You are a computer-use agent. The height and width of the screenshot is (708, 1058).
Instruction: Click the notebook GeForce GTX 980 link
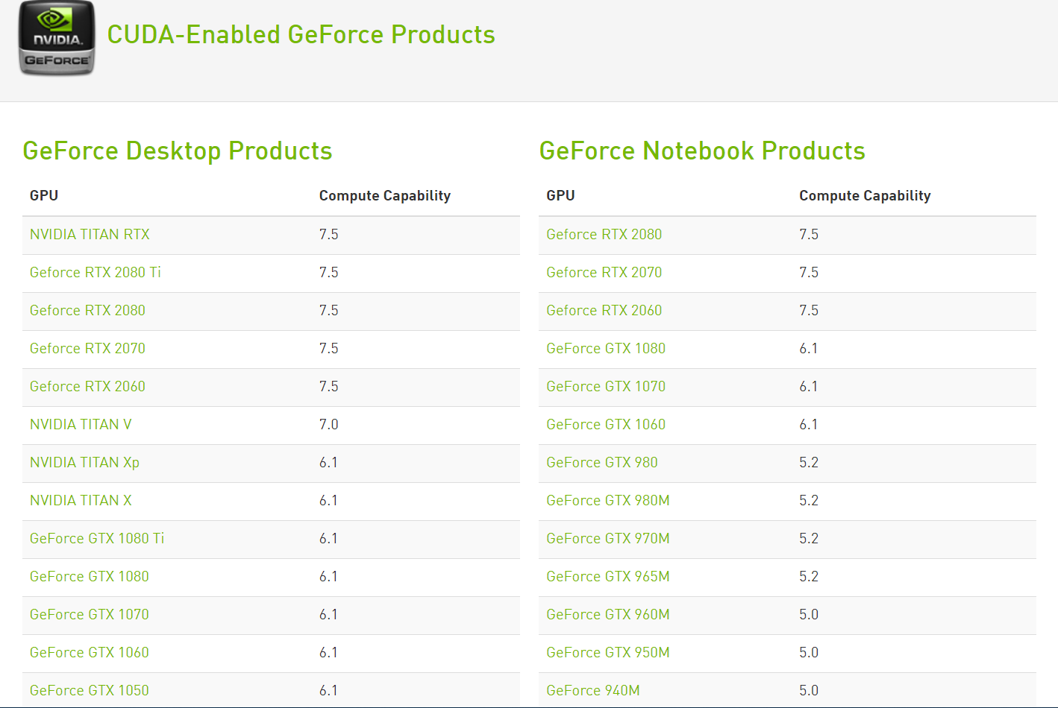[x=602, y=463]
